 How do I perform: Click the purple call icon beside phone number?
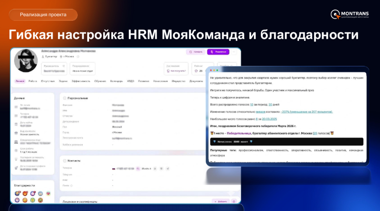[138, 169]
